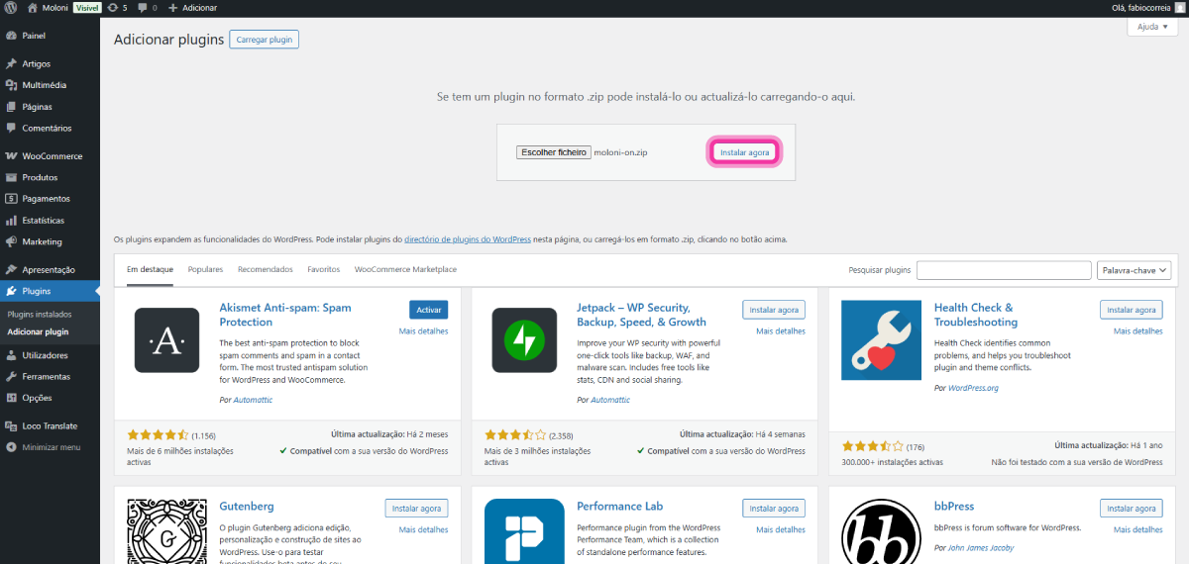Viewport: 1189px width, 564px height.
Task: Expand the Ajuda help dropdown
Action: tap(1152, 27)
